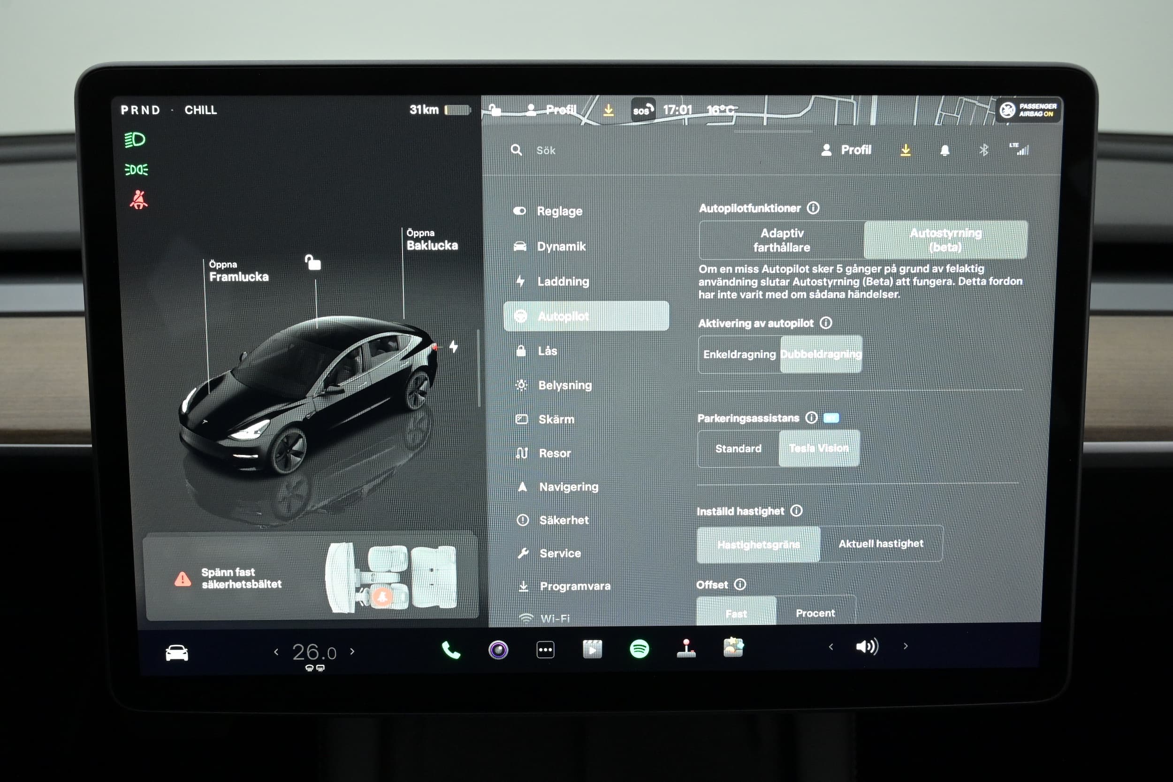Image resolution: width=1173 pixels, height=782 pixels.
Task: Choose Aktuell hastighet setting
Action: tap(880, 544)
